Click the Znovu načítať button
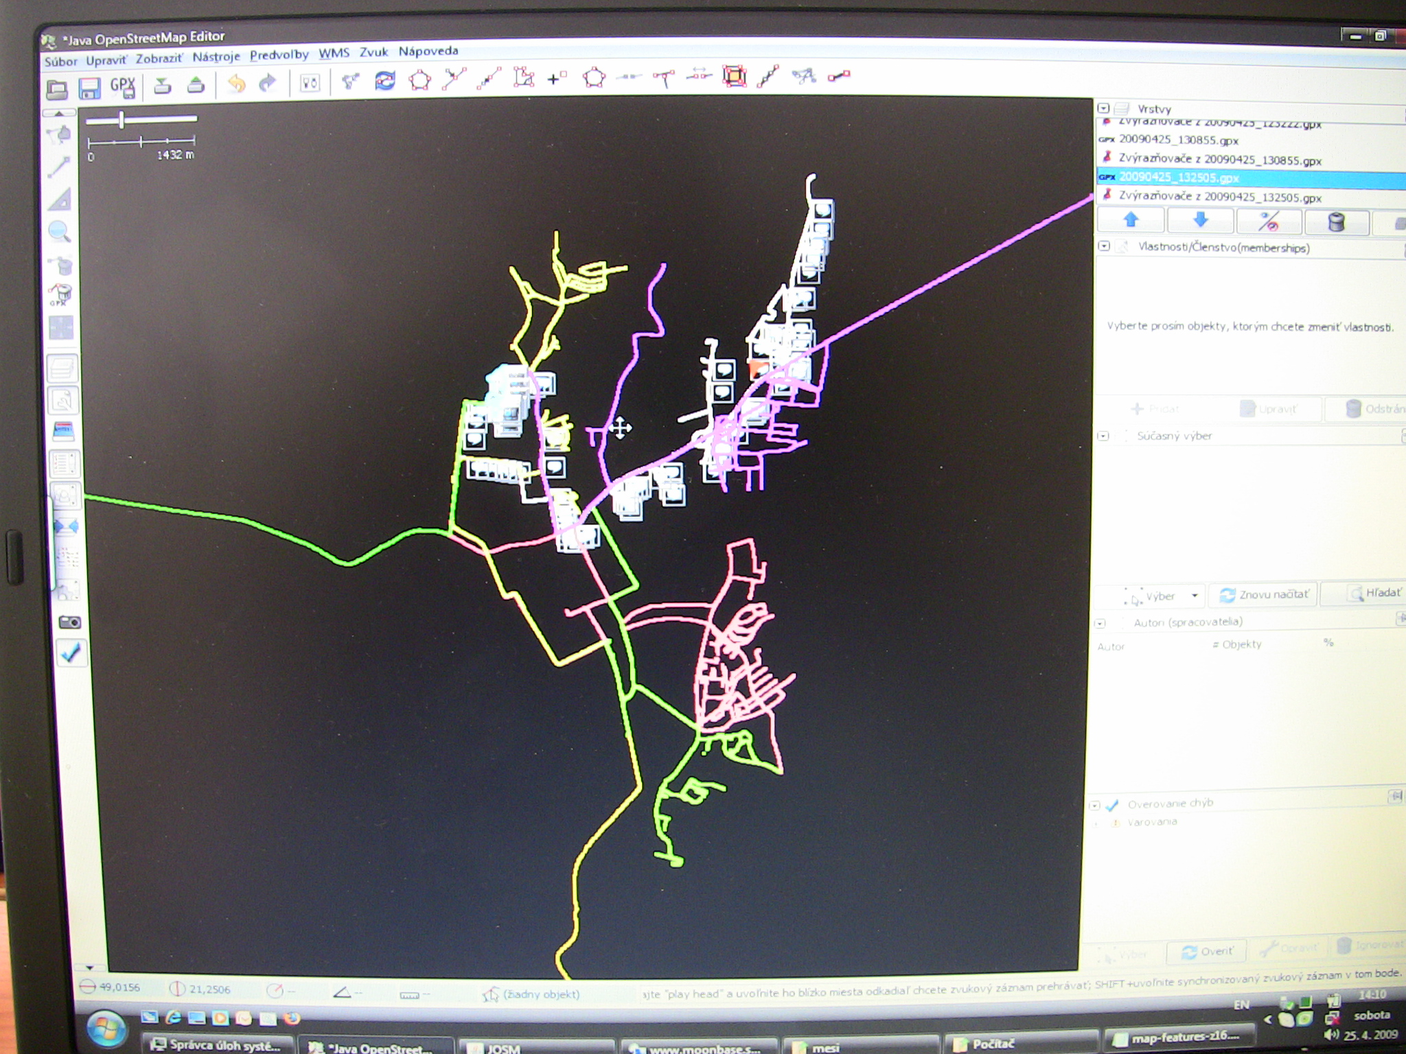The width and height of the screenshot is (1406, 1054). tap(1263, 595)
